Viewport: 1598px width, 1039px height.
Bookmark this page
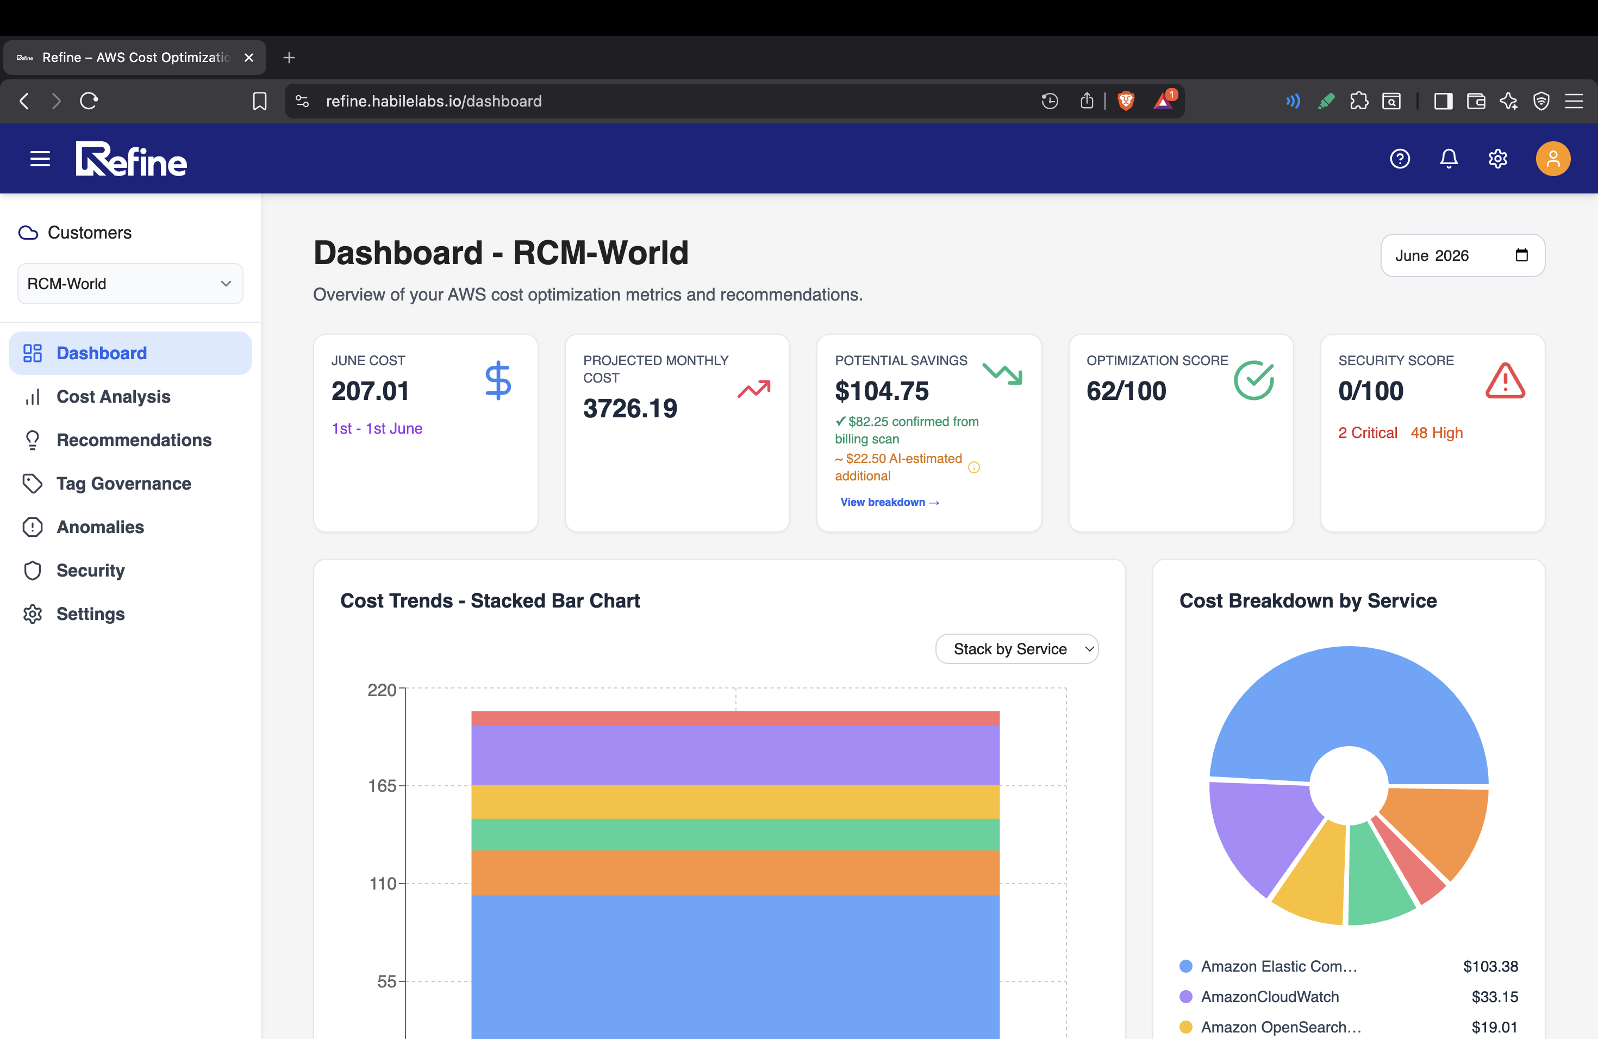pos(259,101)
